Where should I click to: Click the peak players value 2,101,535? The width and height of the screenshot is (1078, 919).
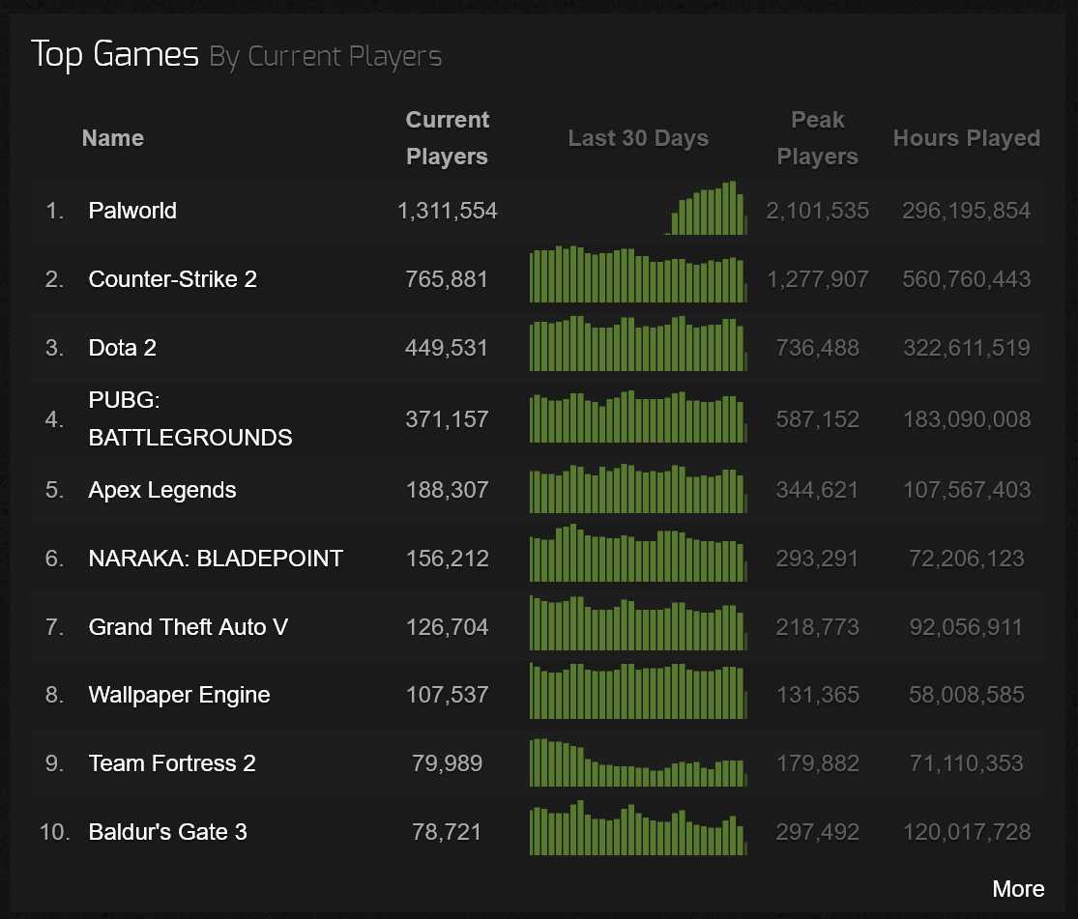tap(817, 211)
